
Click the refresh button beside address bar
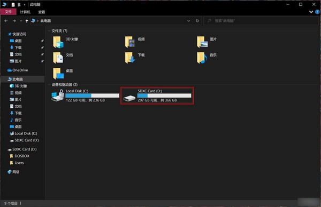coord(197,21)
